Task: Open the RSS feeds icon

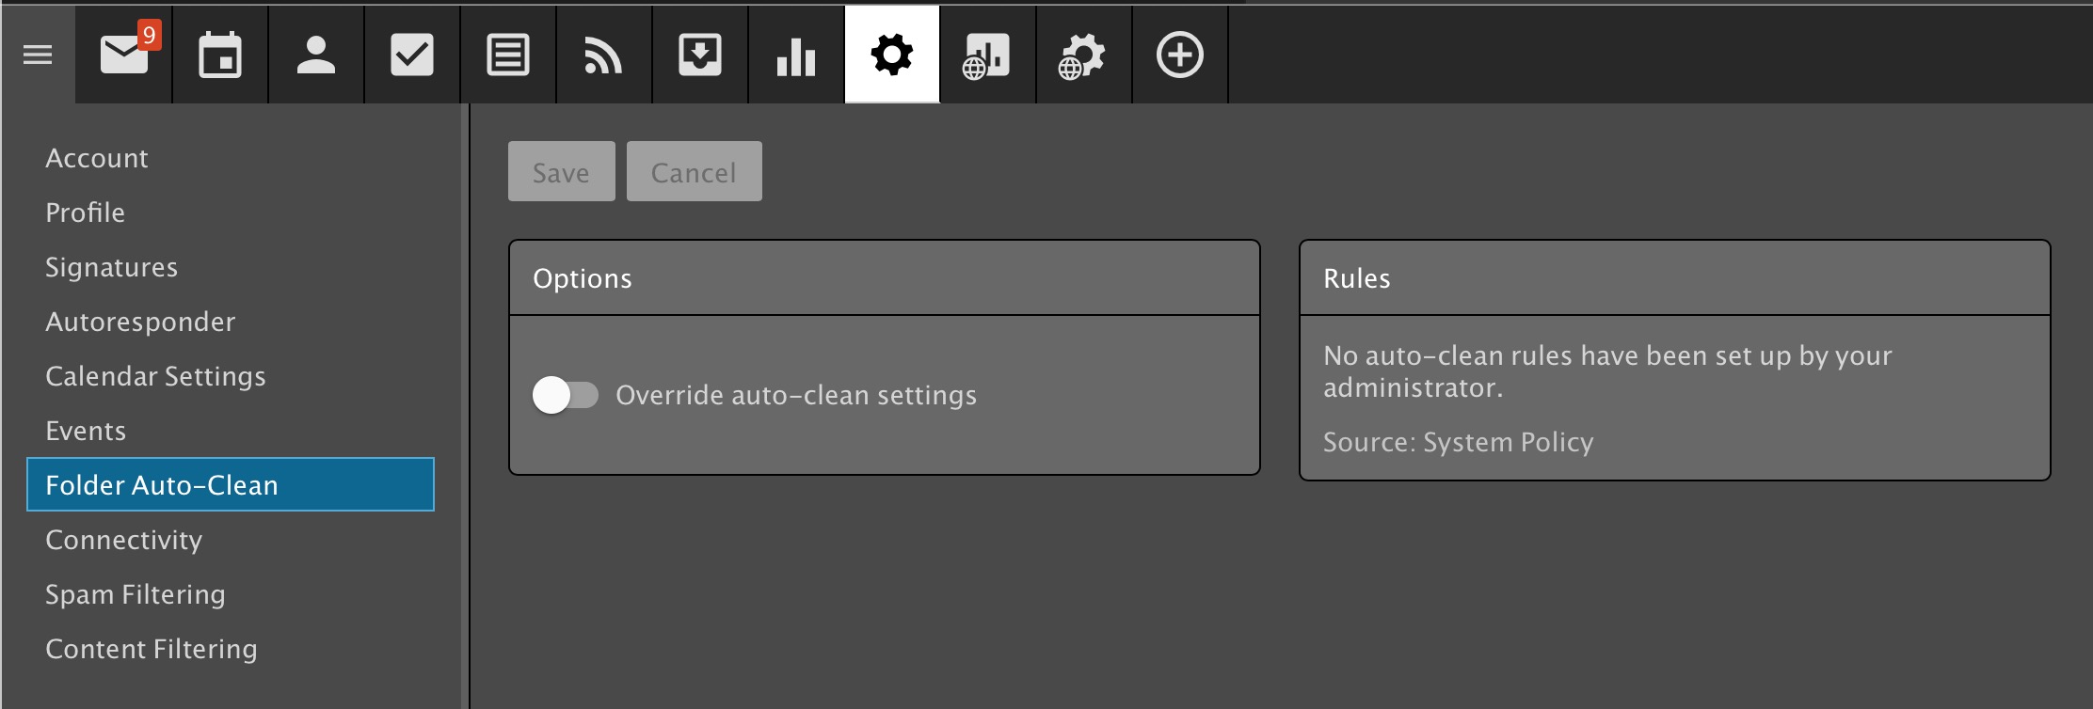Action: pos(604,55)
